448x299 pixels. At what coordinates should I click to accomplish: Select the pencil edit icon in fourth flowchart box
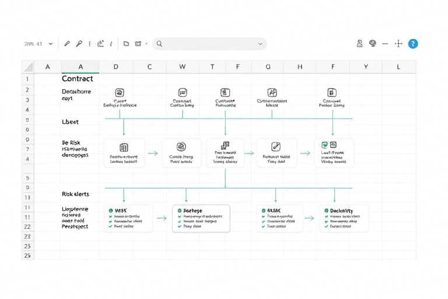(x=276, y=147)
